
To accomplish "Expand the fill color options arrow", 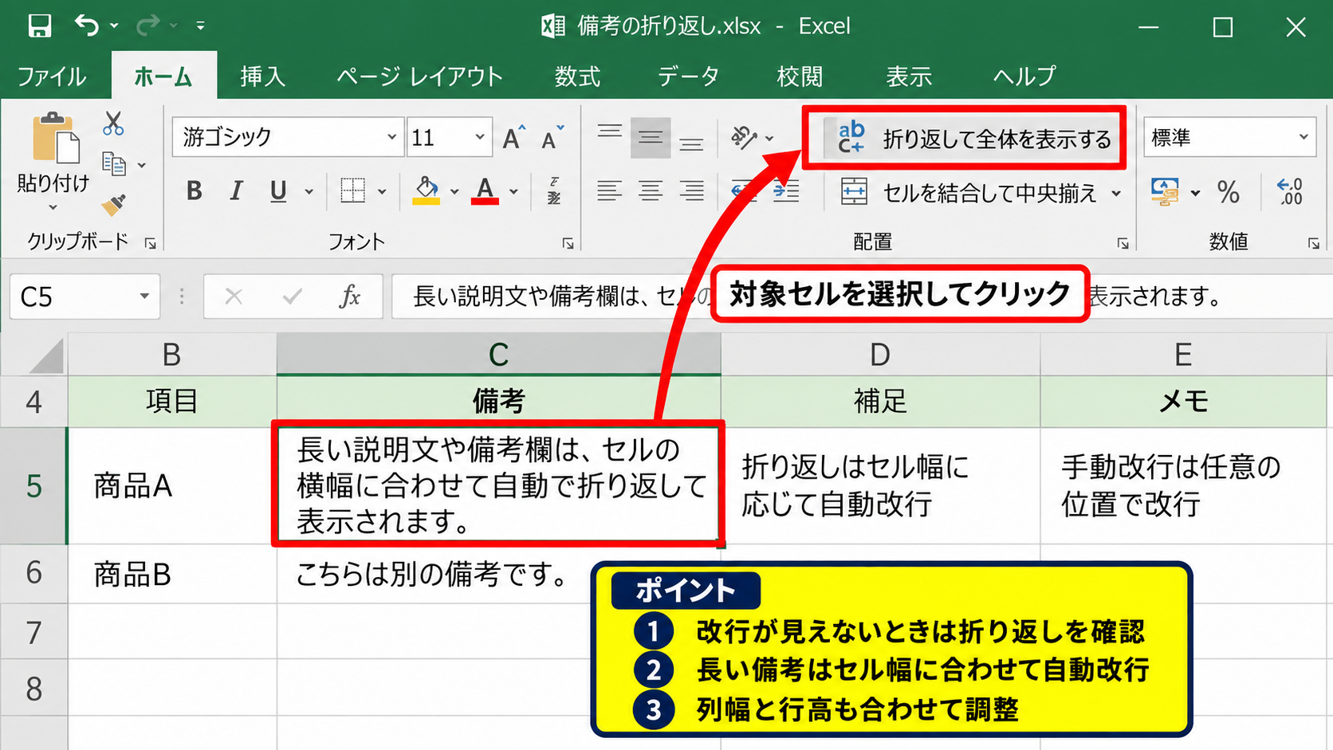I will click(454, 191).
